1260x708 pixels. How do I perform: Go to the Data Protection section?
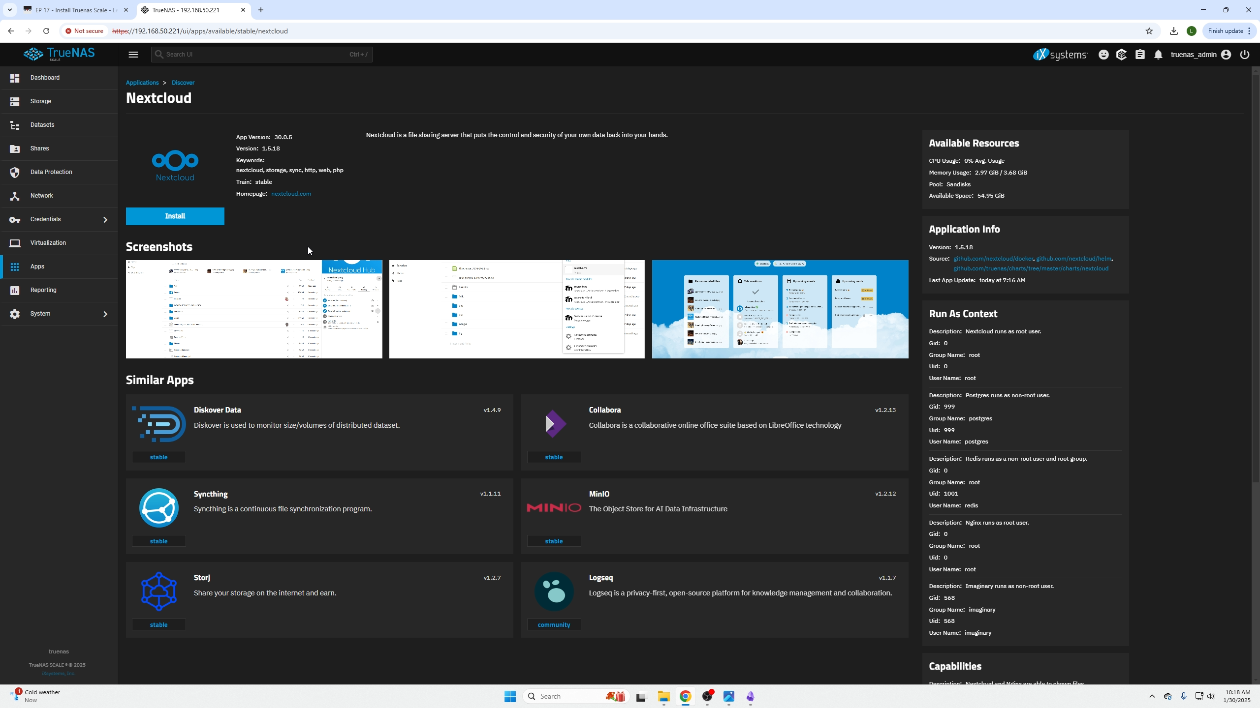pyautogui.click(x=51, y=172)
